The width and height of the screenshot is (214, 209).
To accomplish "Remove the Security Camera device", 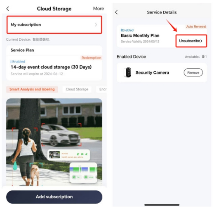I will 193,72.
